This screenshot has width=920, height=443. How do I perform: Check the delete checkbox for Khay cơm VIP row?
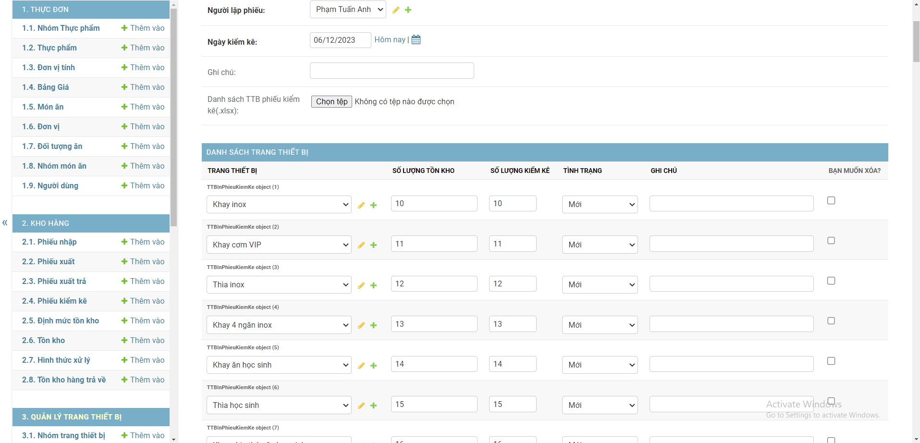pyautogui.click(x=831, y=240)
